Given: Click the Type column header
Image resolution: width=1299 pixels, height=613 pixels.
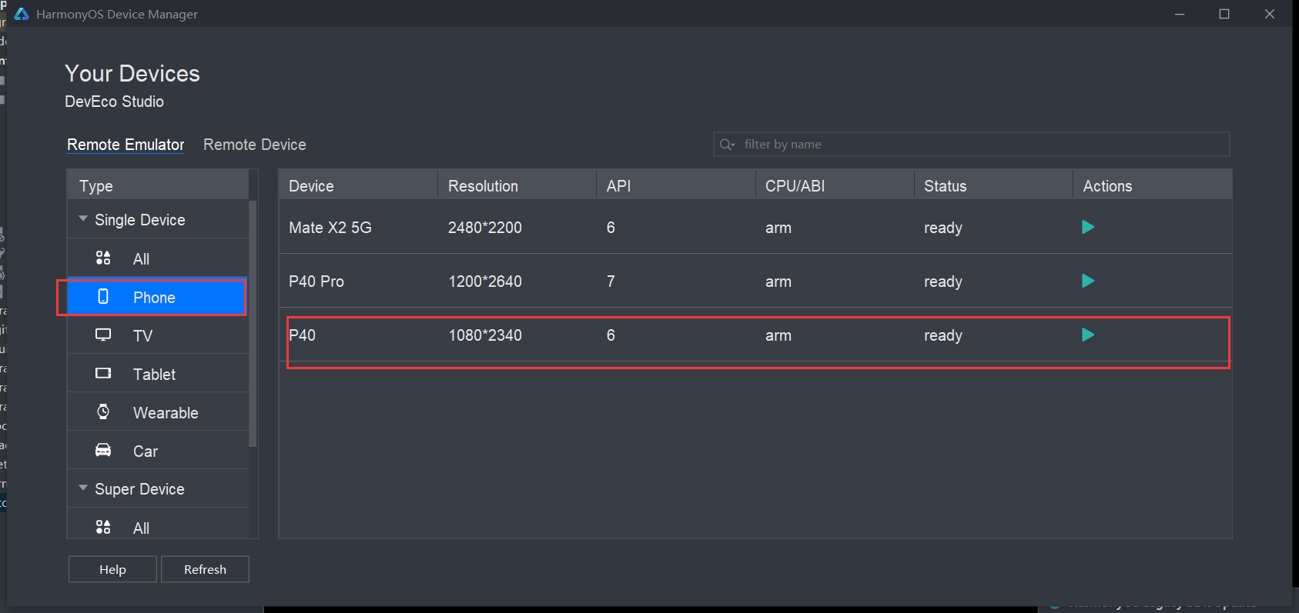Looking at the screenshot, I should click(x=158, y=185).
